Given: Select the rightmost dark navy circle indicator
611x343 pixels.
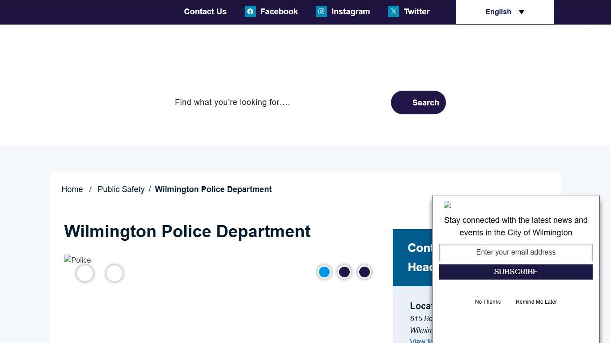Looking at the screenshot, I should pyautogui.click(x=365, y=272).
